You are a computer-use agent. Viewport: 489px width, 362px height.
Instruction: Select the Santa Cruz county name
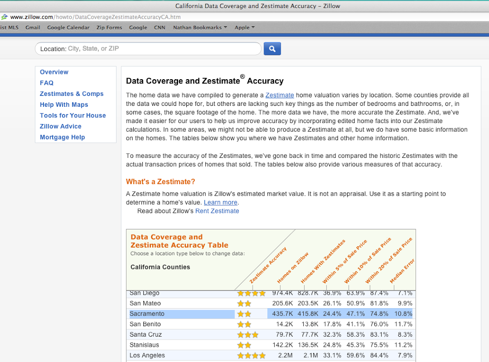pyautogui.click(x=146, y=335)
